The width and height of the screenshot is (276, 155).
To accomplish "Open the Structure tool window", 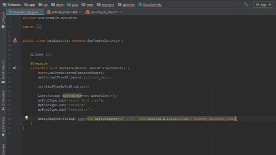I will (3, 100).
